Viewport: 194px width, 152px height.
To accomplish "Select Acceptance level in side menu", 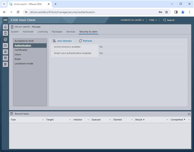I will click(30, 41).
